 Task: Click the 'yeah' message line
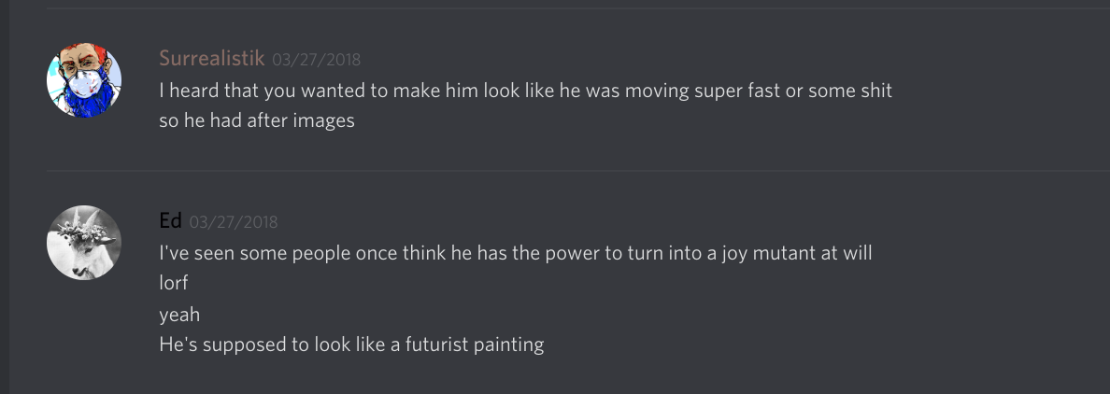(179, 314)
